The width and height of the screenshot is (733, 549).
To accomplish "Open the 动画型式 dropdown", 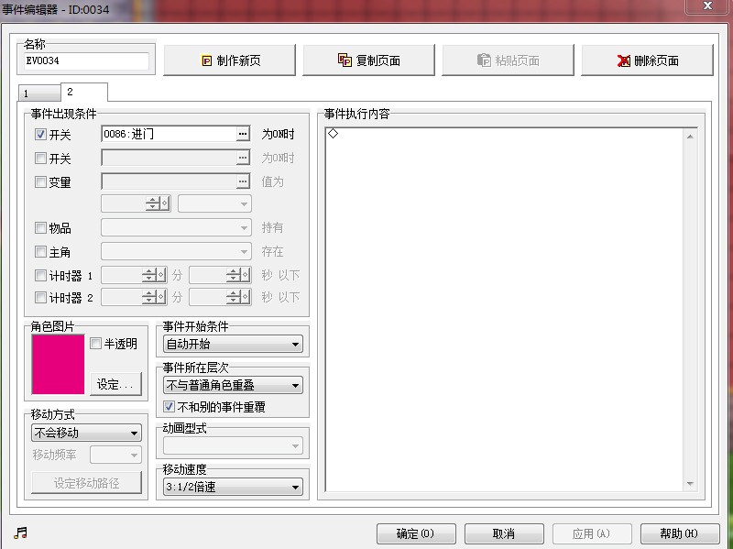I will pos(233,445).
